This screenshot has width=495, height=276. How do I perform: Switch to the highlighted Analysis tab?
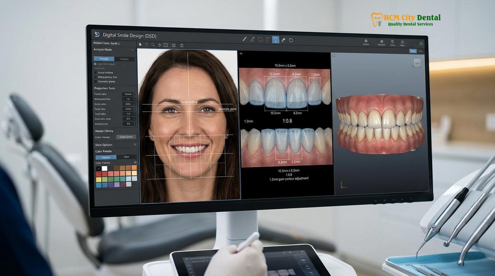click(x=104, y=59)
